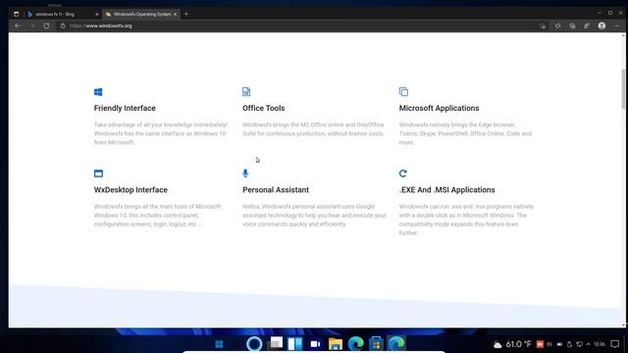
Task: Click the Personal Assistant description paragraph
Action: [314, 216]
